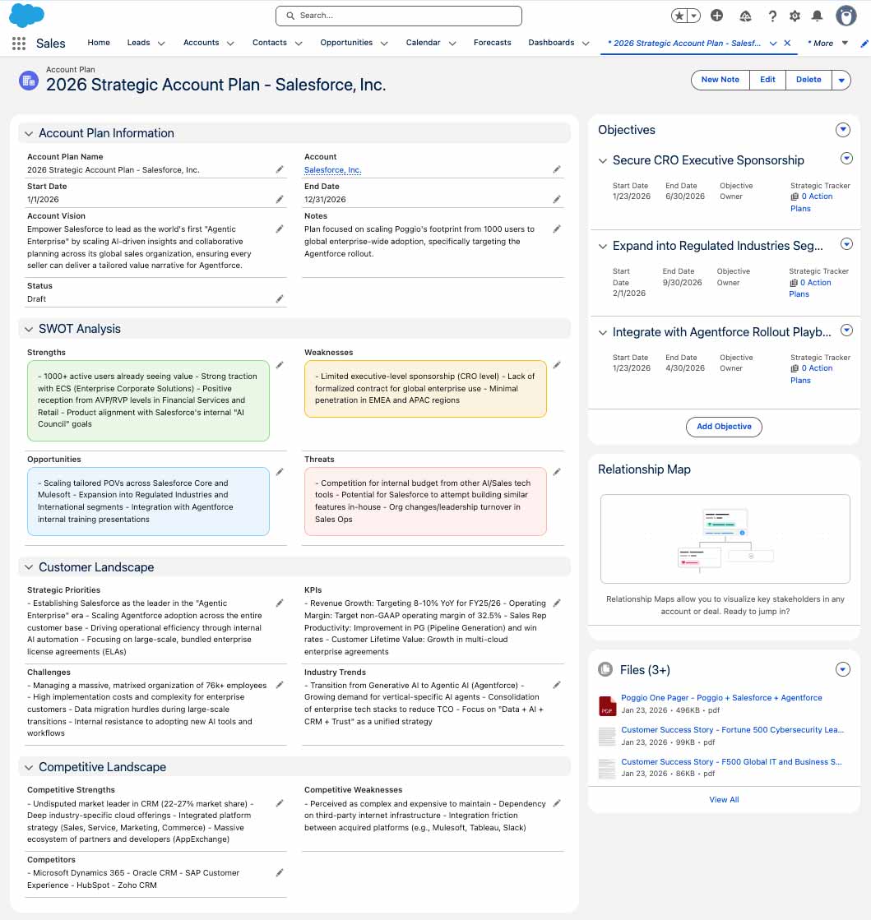Open the Setup gear icon

click(x=795, y=16)
